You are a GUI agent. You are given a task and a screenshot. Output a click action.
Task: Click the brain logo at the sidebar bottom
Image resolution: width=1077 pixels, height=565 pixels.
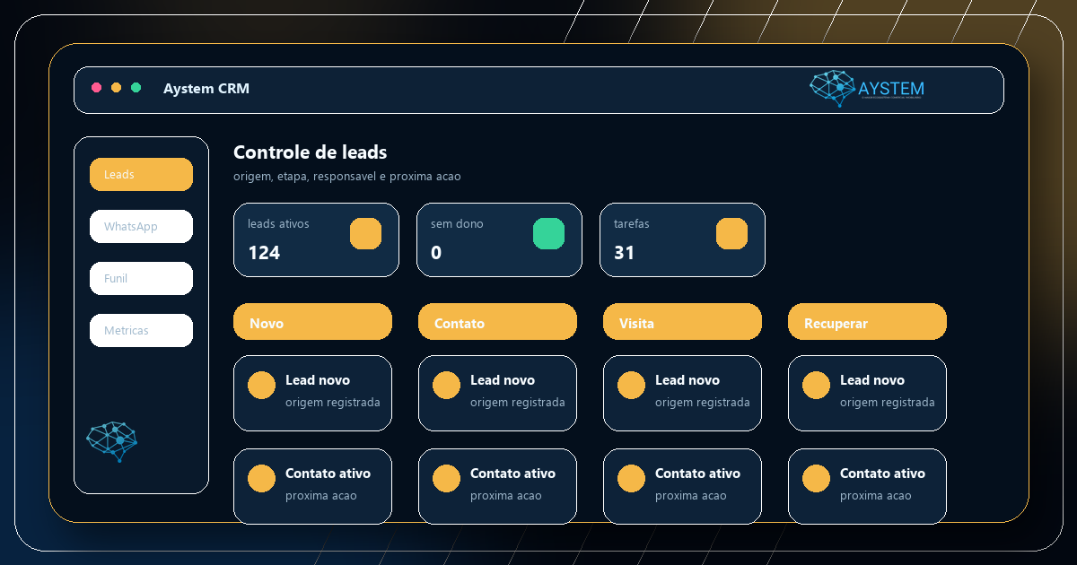pyautogui.click(x=112, y=441)
